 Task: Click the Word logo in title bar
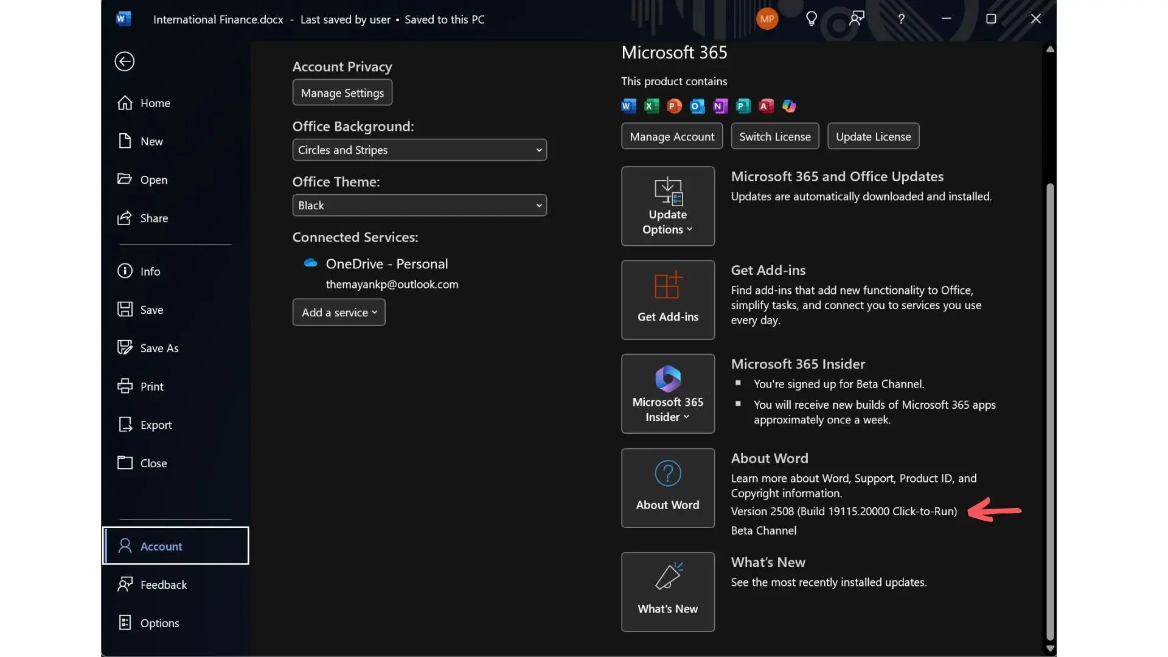123,19
